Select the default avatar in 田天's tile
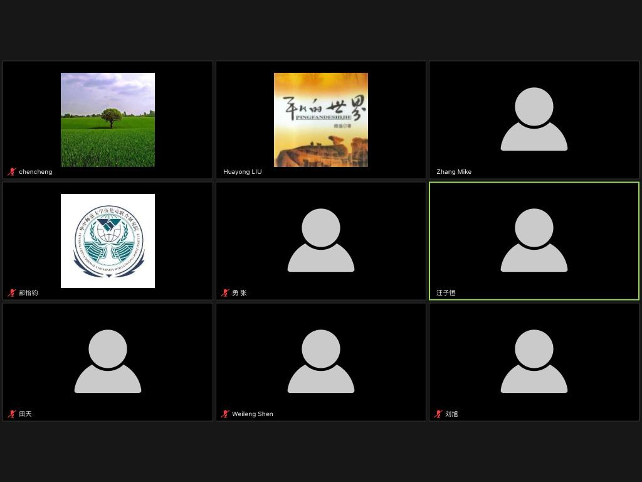 (108, 361)
